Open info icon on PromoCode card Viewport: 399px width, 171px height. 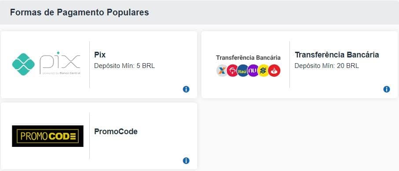[186, 160]
